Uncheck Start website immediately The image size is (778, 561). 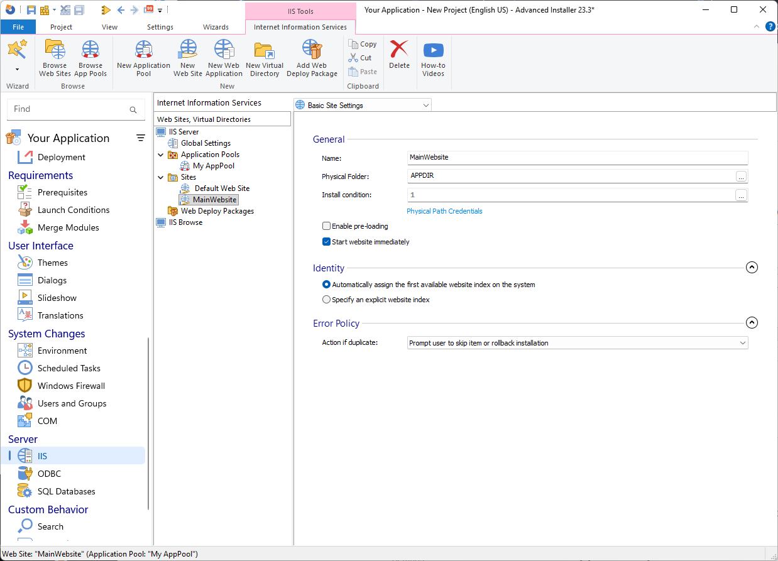point(326,242)
